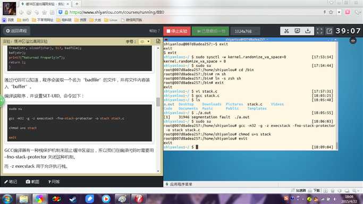Click the scissors icon in the lab toolbar
This screenshot has height=204, width=363.
[286, 31]
